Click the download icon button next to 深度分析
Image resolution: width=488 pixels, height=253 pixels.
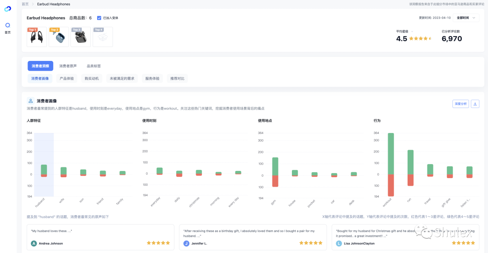coord(475,104)
